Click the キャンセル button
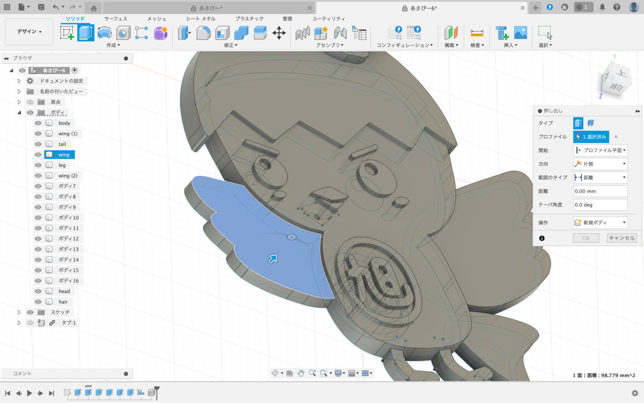The image size is (644, 403). (622, 238)
